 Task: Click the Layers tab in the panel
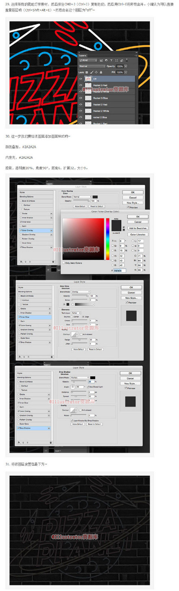coord(83,56)
